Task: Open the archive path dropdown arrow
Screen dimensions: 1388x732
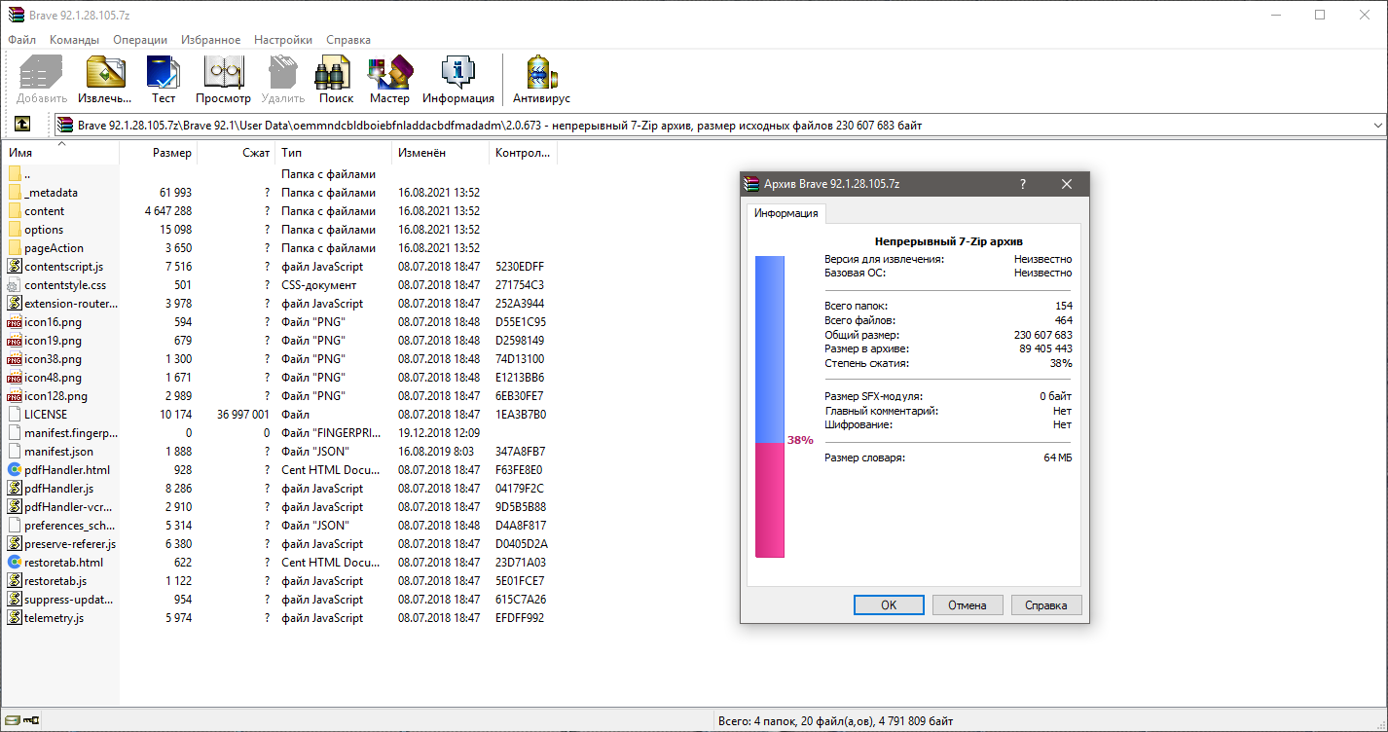Action: [1376, 126]
